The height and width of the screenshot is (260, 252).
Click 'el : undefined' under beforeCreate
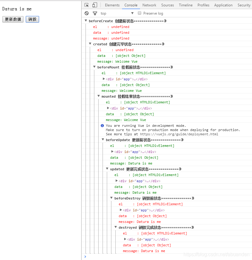(111, 27)
